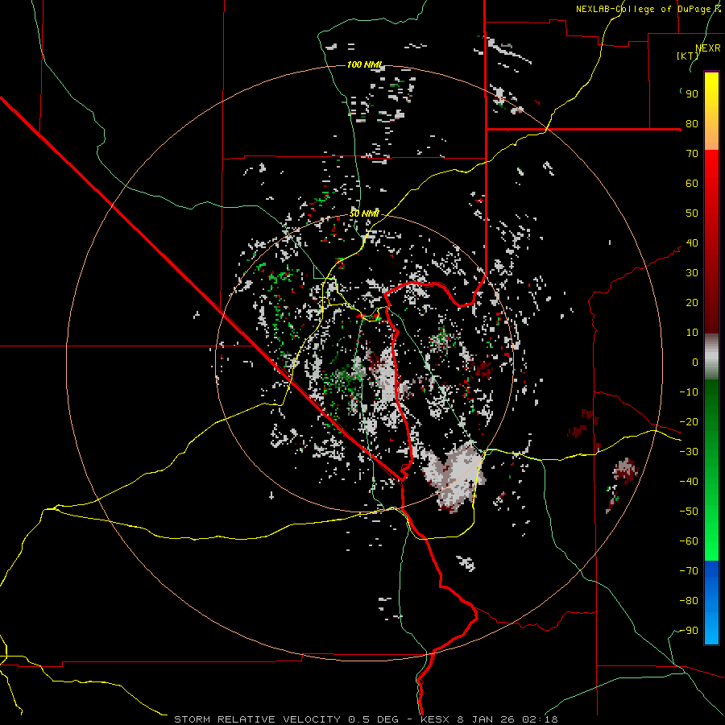Pick the -40 scale value
This screenshot has width=725, height=725.
click(x=689, y=482)
